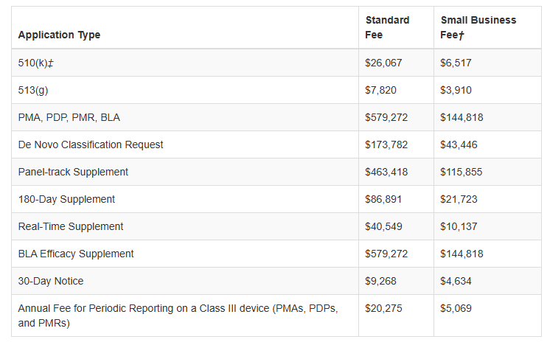
Task: Select the $115,855 small business fee value
Action: click(462, 172)
